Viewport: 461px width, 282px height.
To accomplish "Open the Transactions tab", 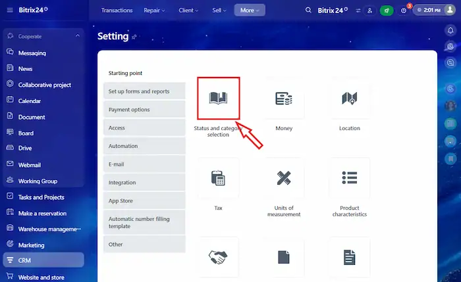I will click(117, 11).
